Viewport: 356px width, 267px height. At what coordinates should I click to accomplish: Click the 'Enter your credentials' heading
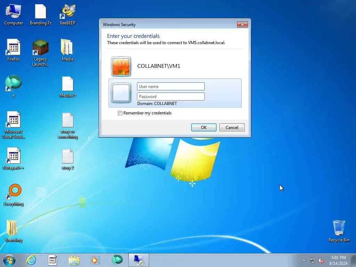coord(133,36)
